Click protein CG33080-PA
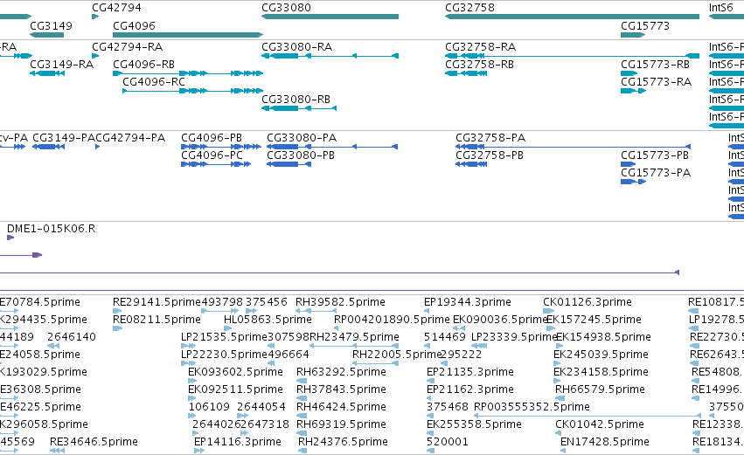This screenshot has width=744, height=455. coord(302,138)
